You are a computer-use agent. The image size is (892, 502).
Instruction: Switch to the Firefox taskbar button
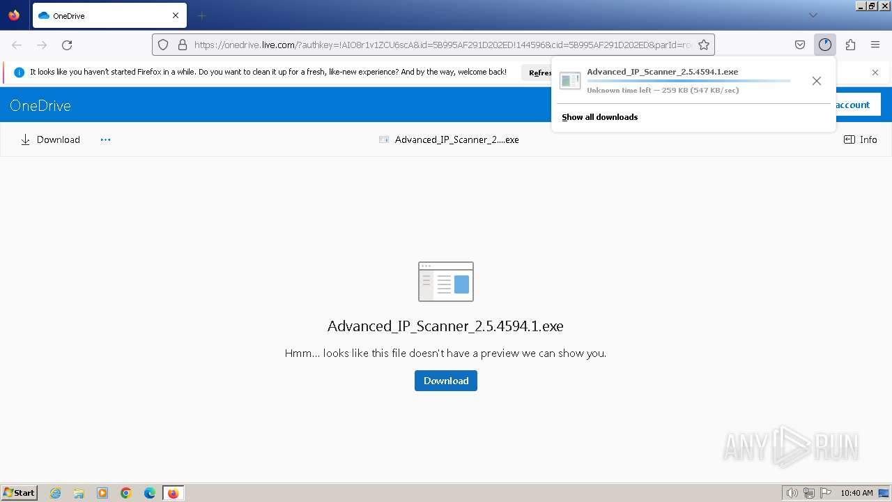pyautogui.click(x=174, y=493)
